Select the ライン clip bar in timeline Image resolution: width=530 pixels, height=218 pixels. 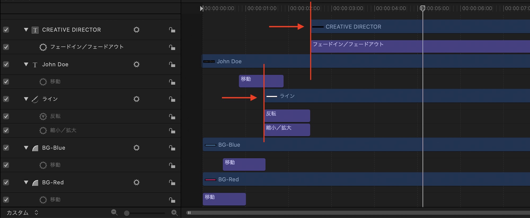[x=397, y=96]
